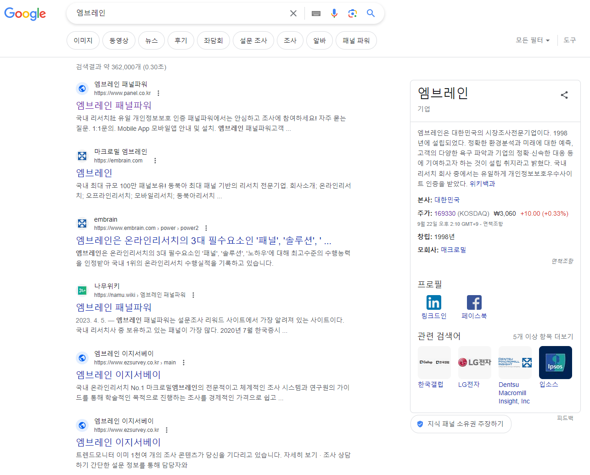The width and height of the screenshot is (590, 475).
Task: Filter results by 뉴스
Action: (152, 40)
